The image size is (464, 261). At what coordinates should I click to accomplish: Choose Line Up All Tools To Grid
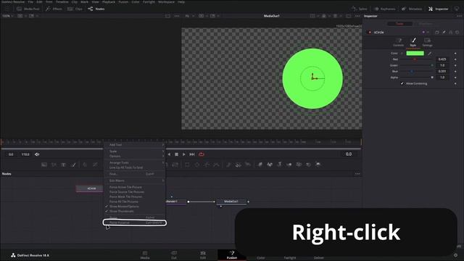coord(134,167)
